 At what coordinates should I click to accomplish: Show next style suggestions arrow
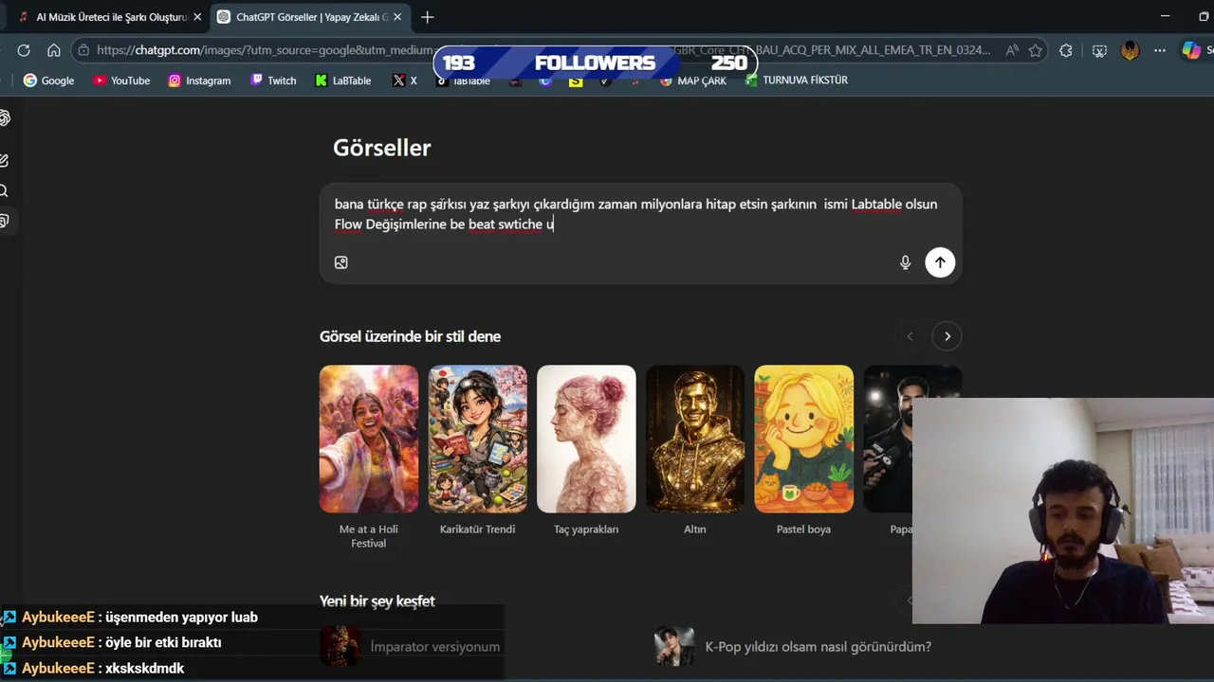click(x=947, y=336)
